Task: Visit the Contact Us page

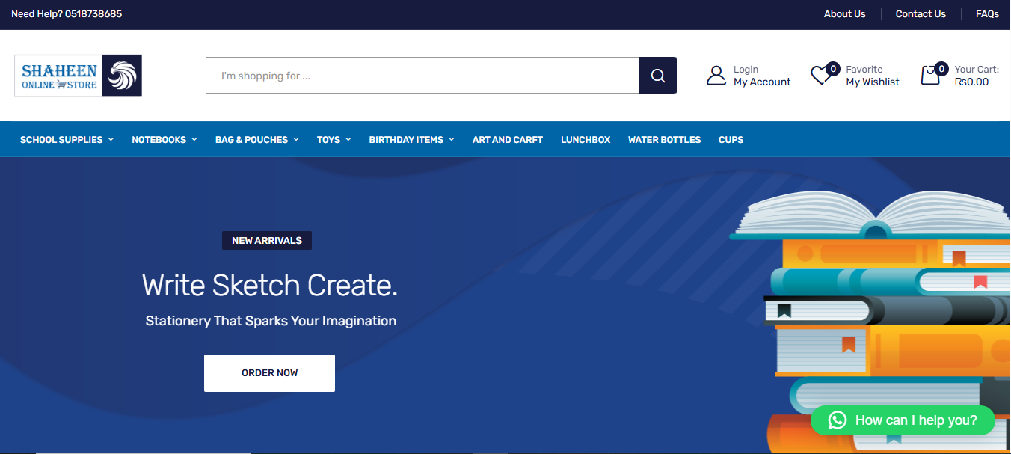Action: tap(921, 14)
